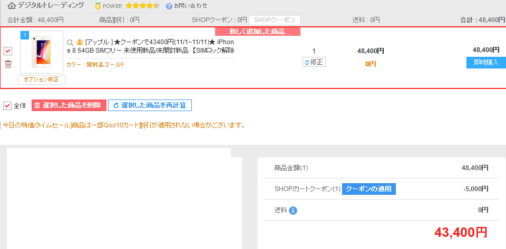This screenshot has width=506, height=249.
Task: Click the grey SHOPクーポン button
Action: point(275,20)
